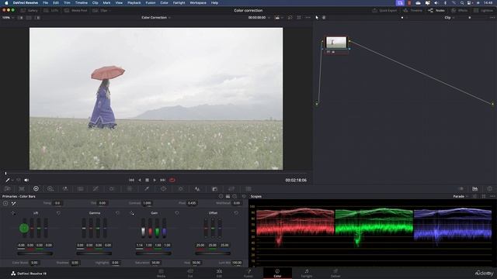Toggle the Timeline panel button
Image resolution: width=497 pixels, height=279 pixels.
(x=412, y=10)
